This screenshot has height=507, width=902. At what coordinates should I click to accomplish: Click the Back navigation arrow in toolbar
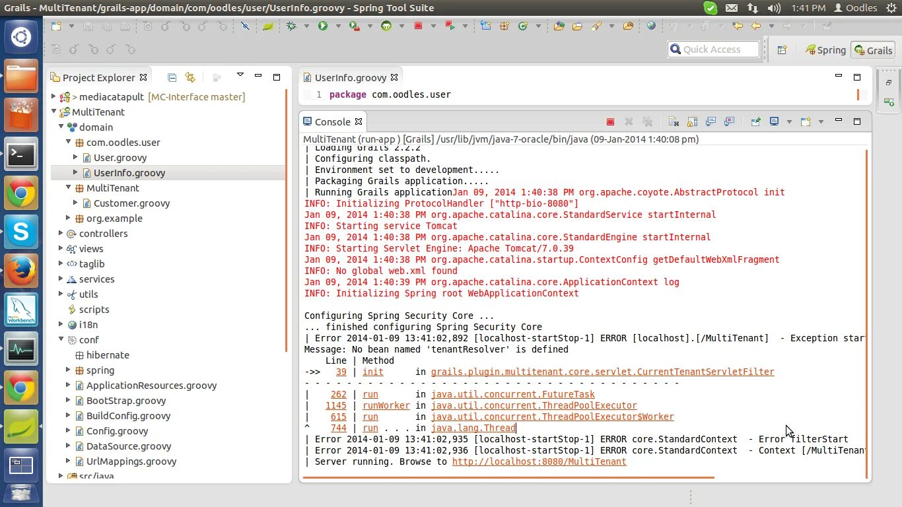(x=755, y=26)
